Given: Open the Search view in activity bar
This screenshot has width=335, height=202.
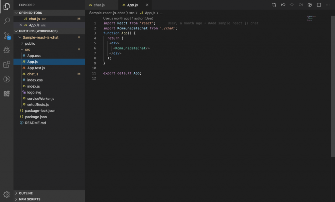Looking at the screenshot, I should 7,21.
